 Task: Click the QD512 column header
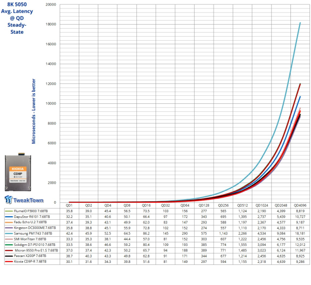click(243, 206)
